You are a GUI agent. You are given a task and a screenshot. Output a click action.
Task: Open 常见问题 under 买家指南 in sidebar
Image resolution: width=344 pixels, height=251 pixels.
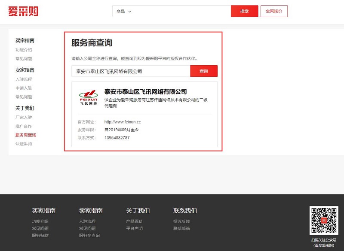pyautogui.click(x=24, y=59)
